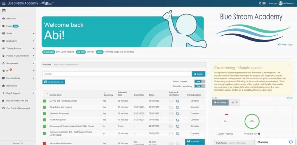This screenshot has height=145, width=297.
Task: Click Blue Stream Academy header logo
Action: [30, 3]
